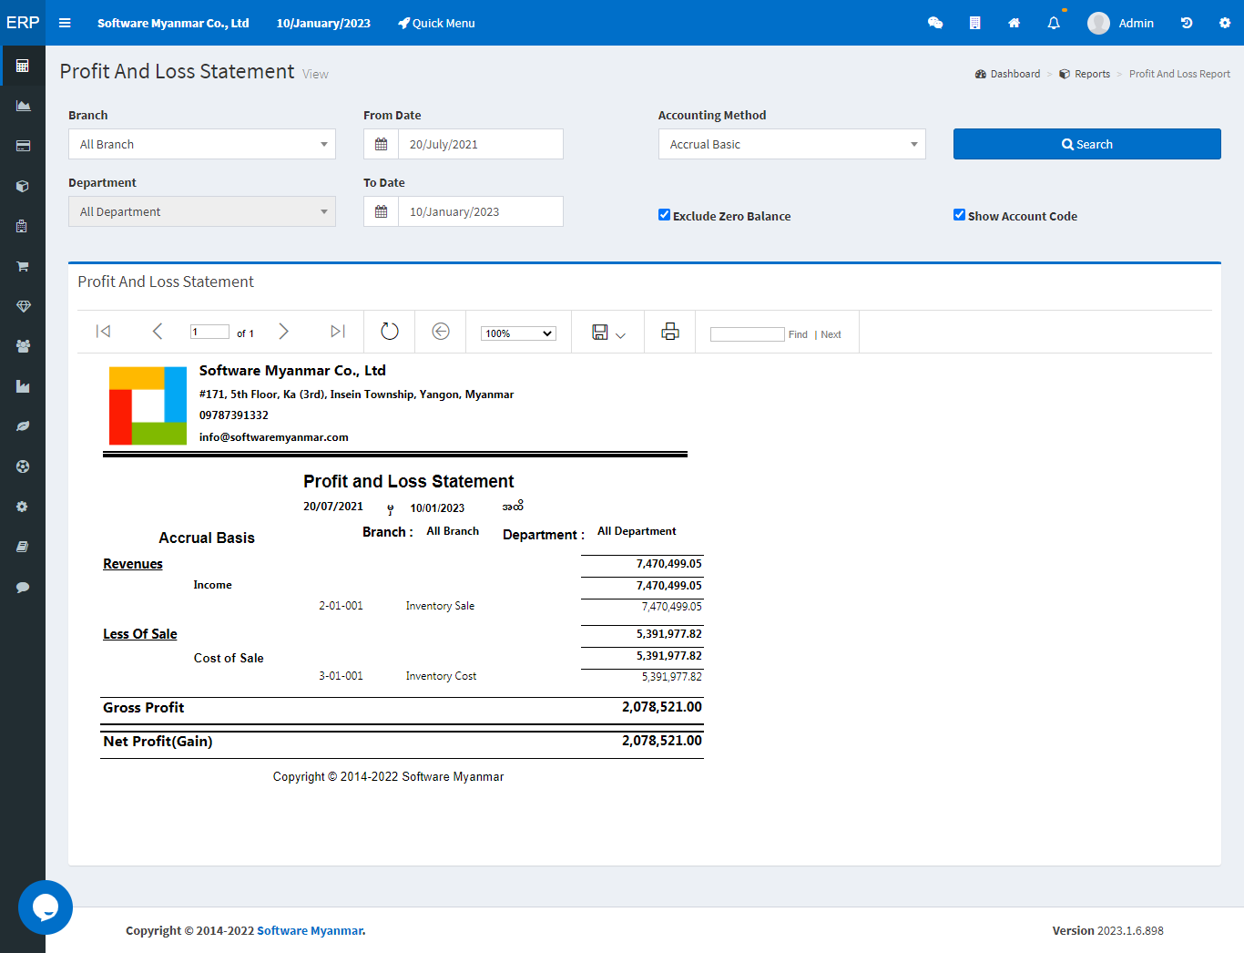Click Profit And Loss Report breadcrumb

click(x=1179, y=74)
